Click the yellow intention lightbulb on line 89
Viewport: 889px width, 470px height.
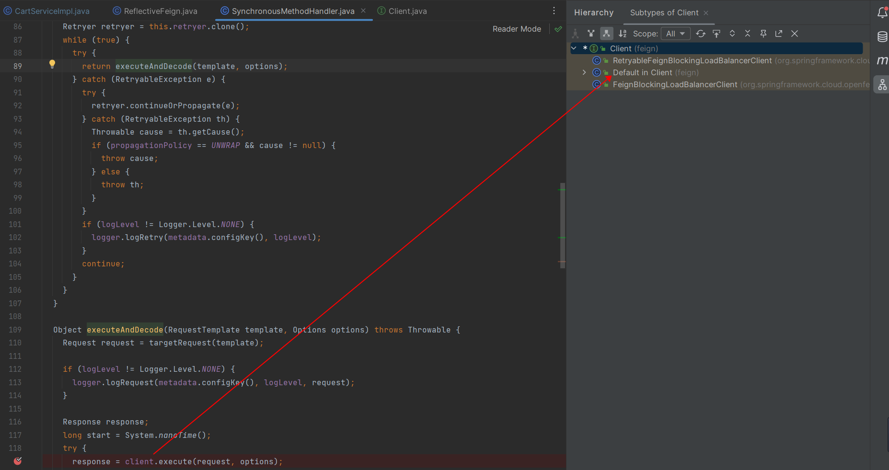click(x=52, y=64)
